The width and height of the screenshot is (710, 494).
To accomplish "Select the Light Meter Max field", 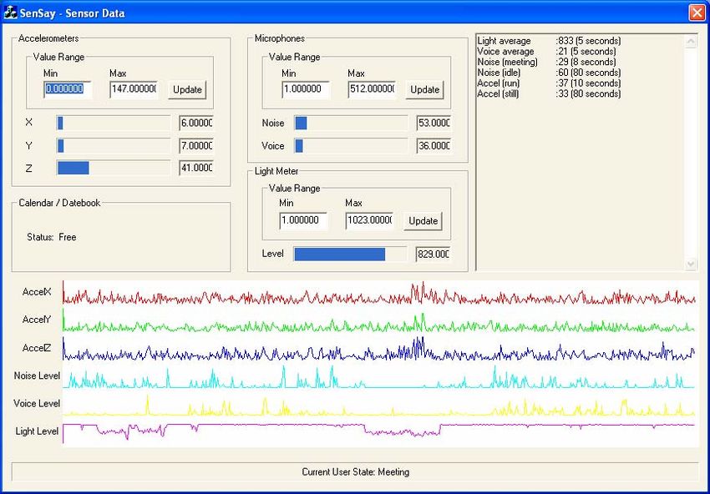I will point(369,221).
